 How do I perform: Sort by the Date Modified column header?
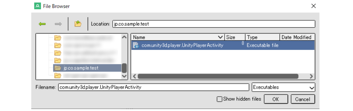tap(297, 37)
